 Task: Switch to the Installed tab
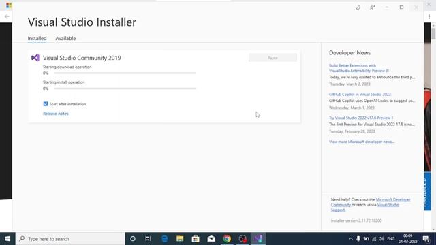[37, 38]
